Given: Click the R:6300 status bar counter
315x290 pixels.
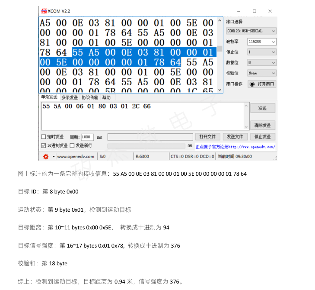Looking at the screenshot, I should 143,157.
